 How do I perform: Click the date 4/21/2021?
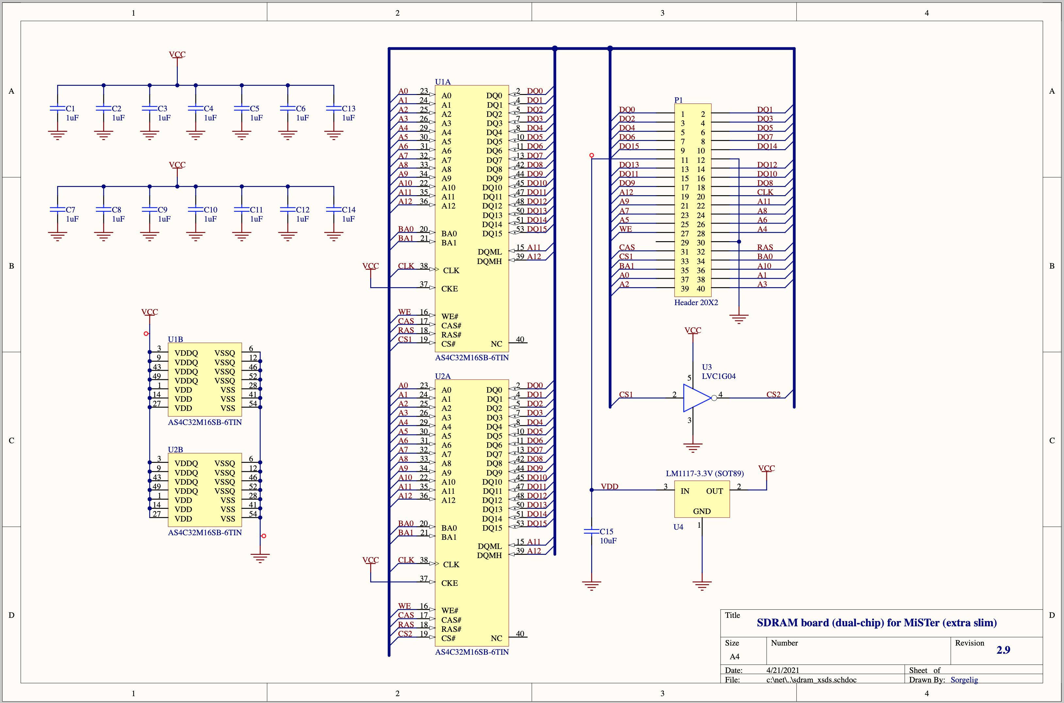[783, 670]
